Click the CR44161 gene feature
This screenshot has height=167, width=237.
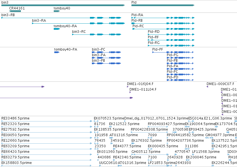click(x=15, y=11)
